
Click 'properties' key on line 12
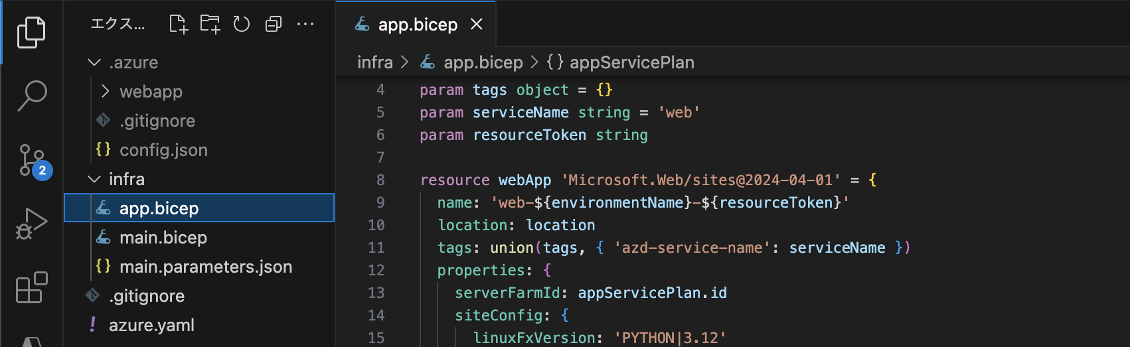point(481,270)
